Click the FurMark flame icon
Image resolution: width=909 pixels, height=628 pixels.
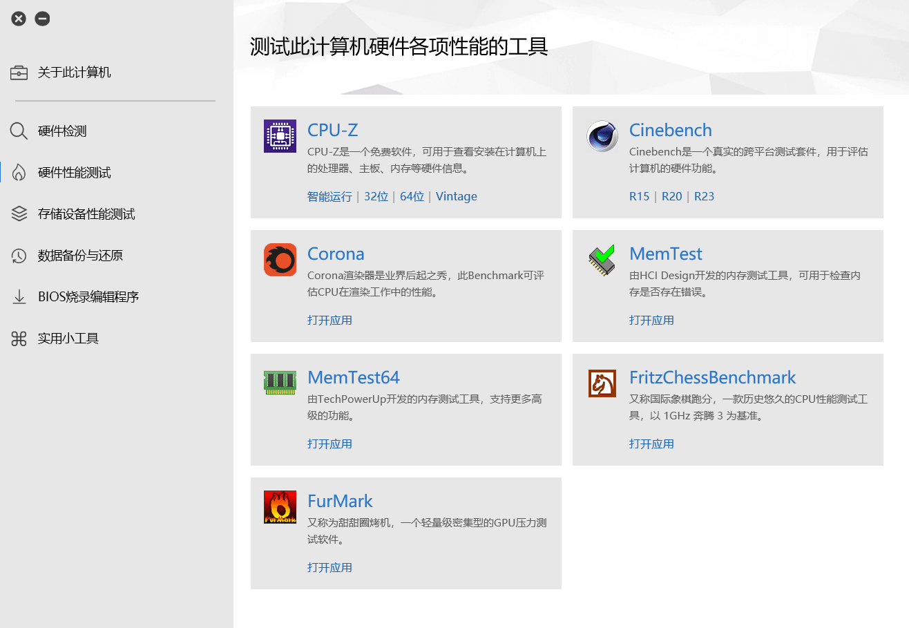(x=280, y=507)
